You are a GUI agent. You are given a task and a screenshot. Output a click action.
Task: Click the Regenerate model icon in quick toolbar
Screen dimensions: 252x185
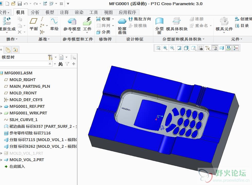point(45,4)
